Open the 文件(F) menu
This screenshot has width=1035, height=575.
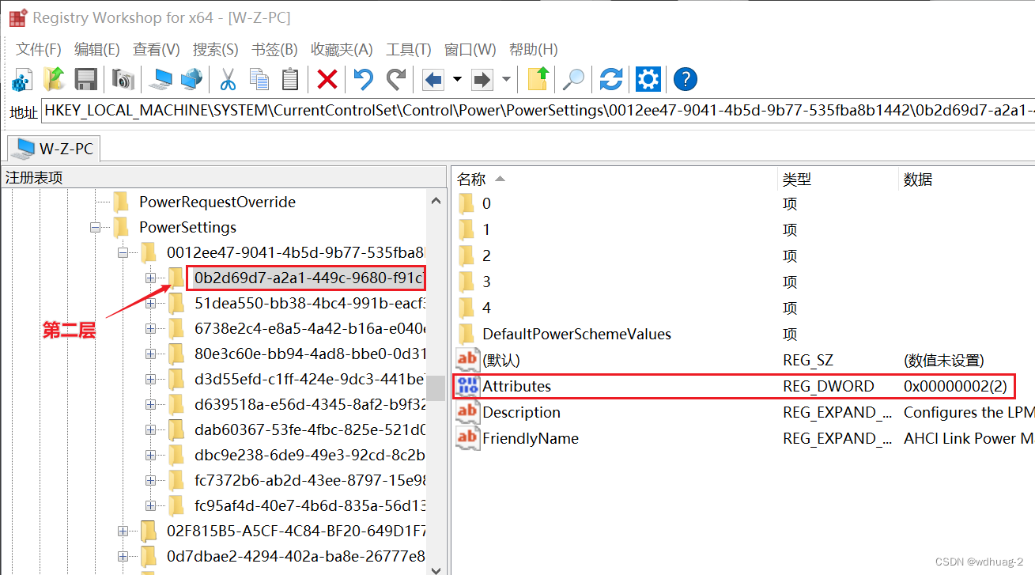tap(39, 49)
